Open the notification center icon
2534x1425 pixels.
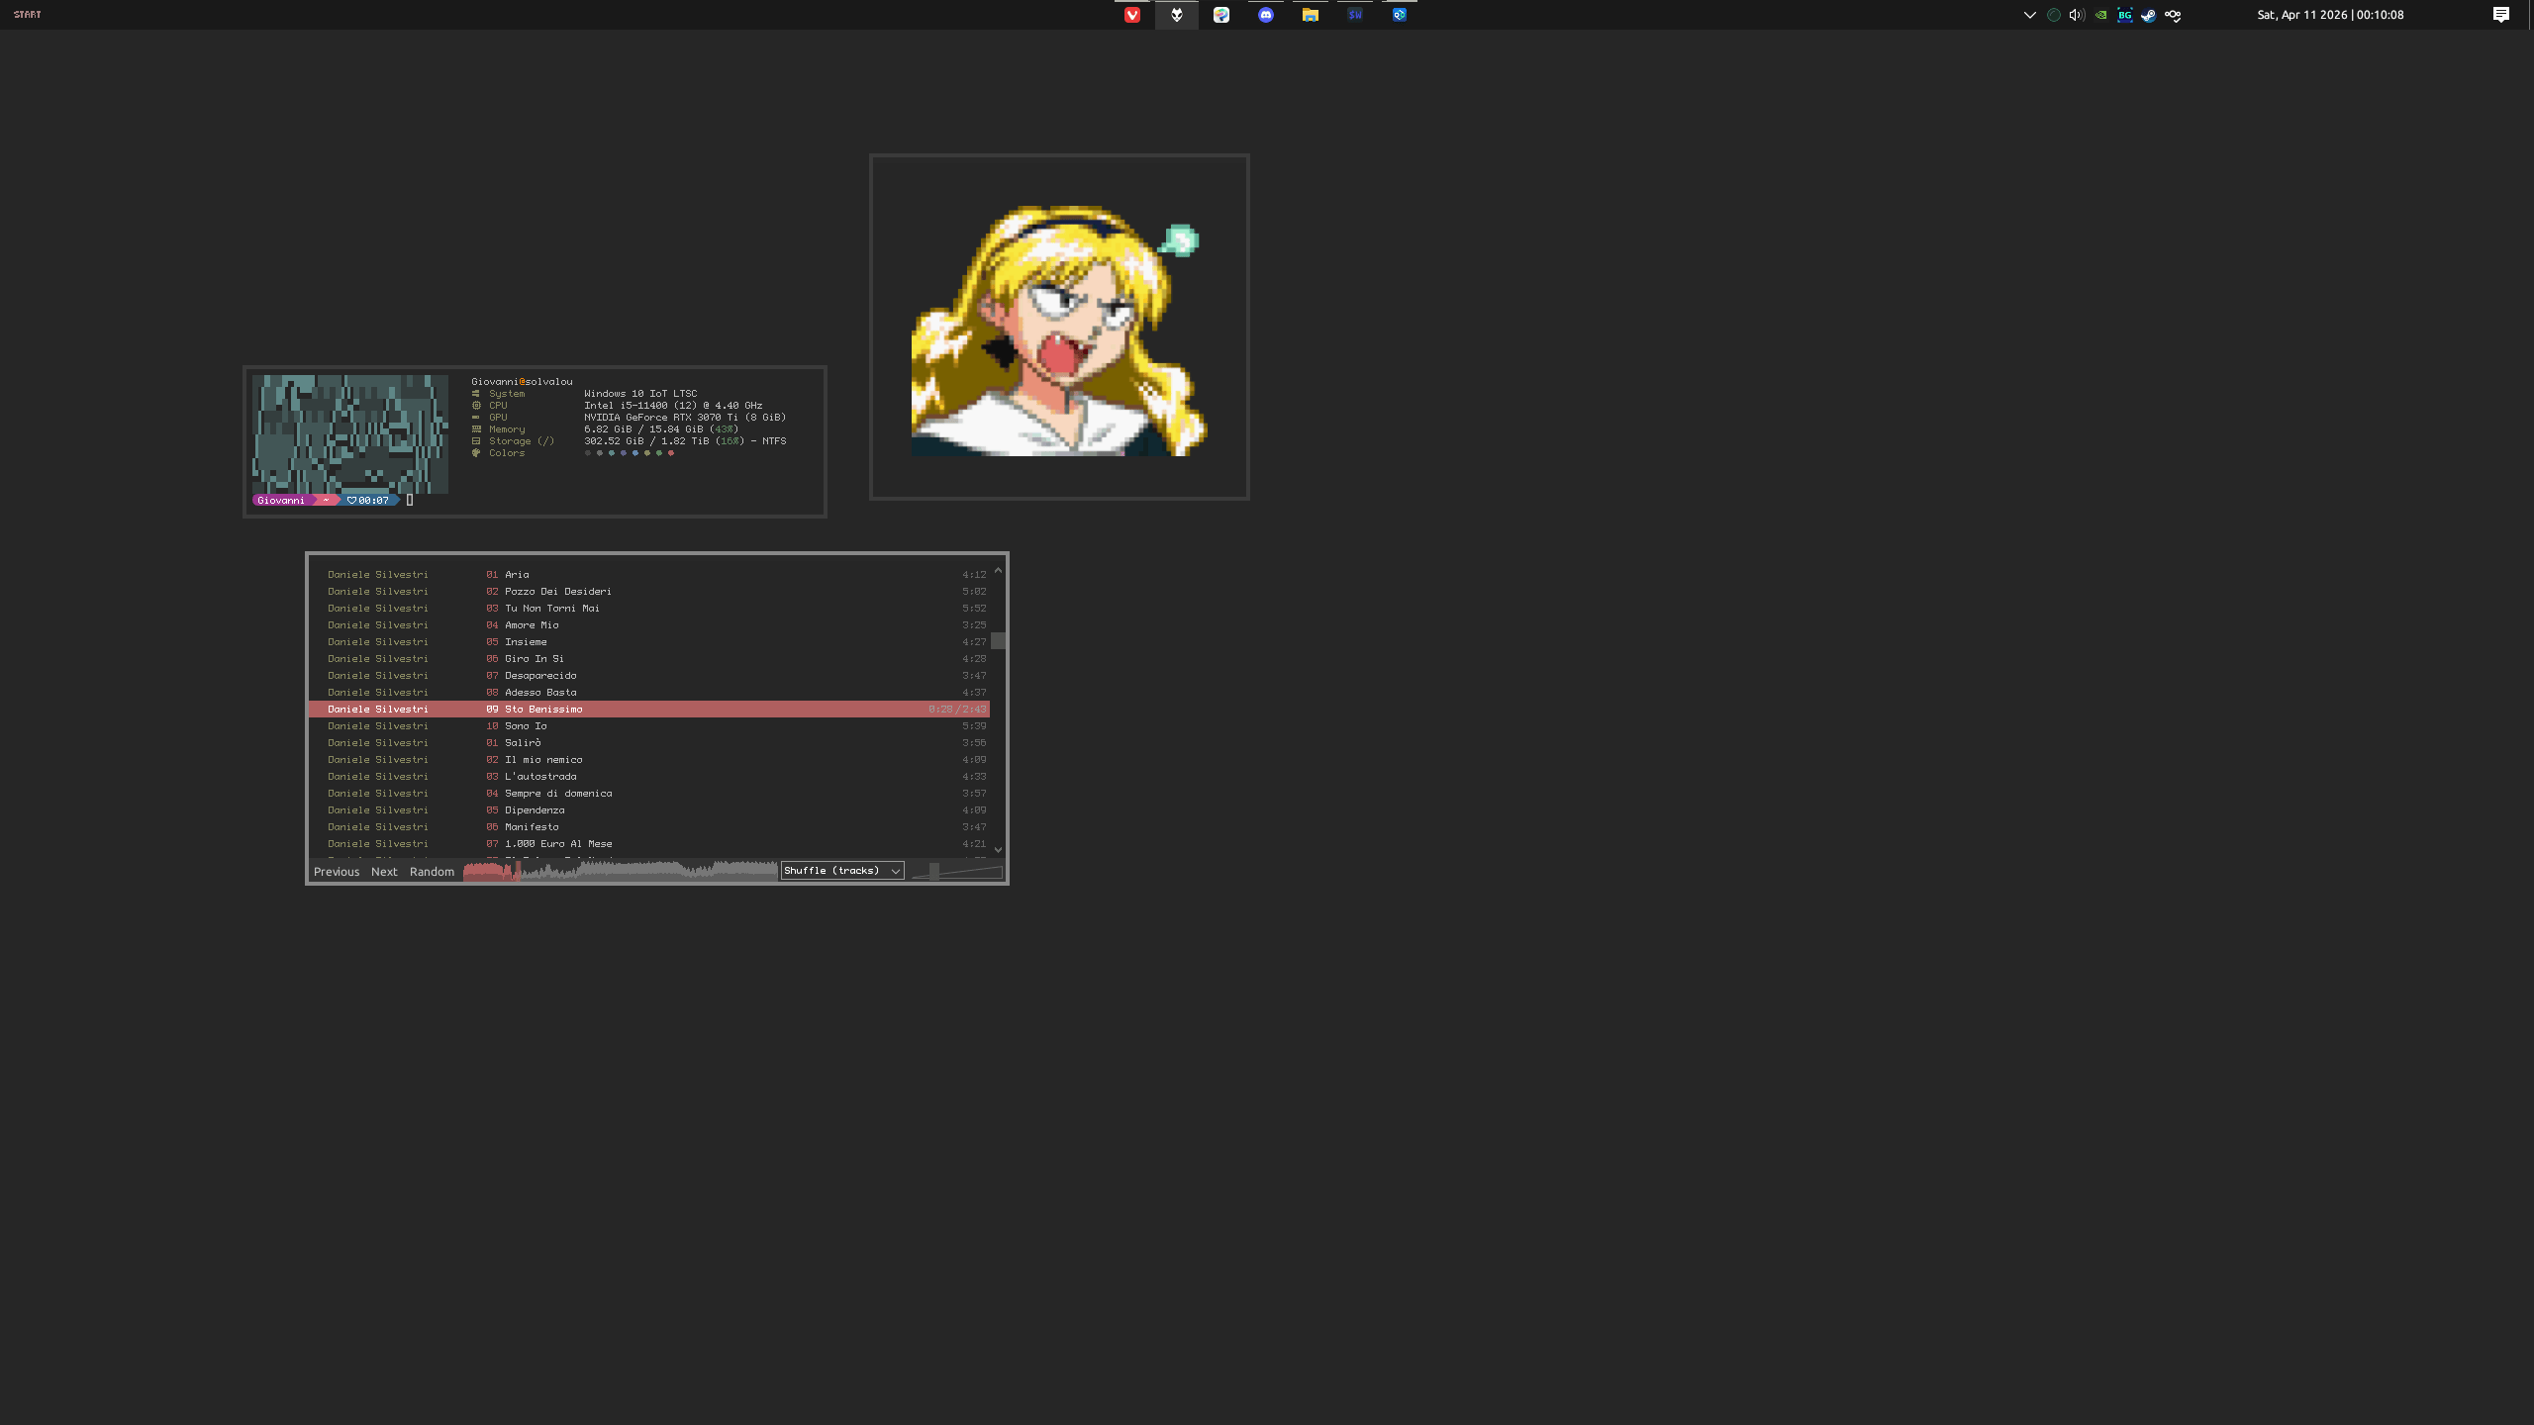click(2500, 15)
